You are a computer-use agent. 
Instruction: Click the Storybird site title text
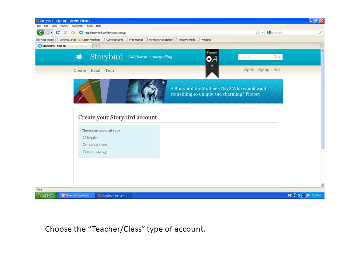(x=107, y=57)
